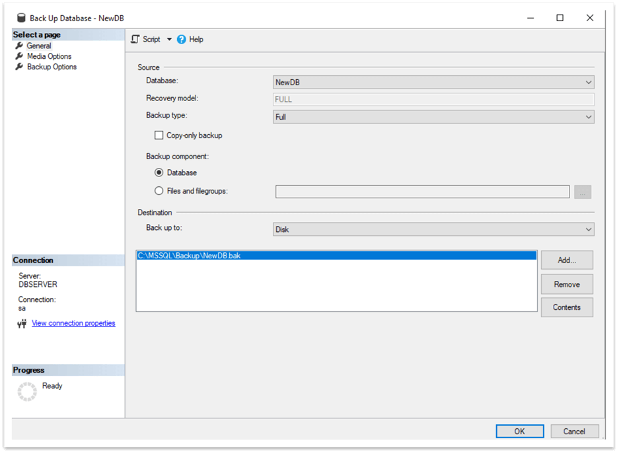The image size is (619, 454).
Task: Enable Copy-only backup
Action: [x=159, y=135]
